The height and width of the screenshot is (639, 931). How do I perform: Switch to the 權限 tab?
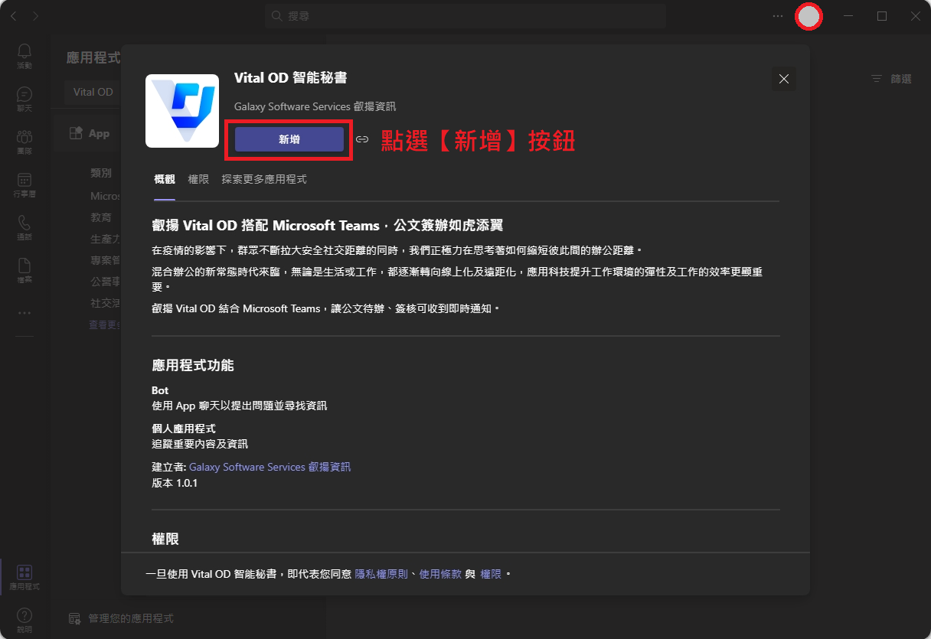[198, 179]
